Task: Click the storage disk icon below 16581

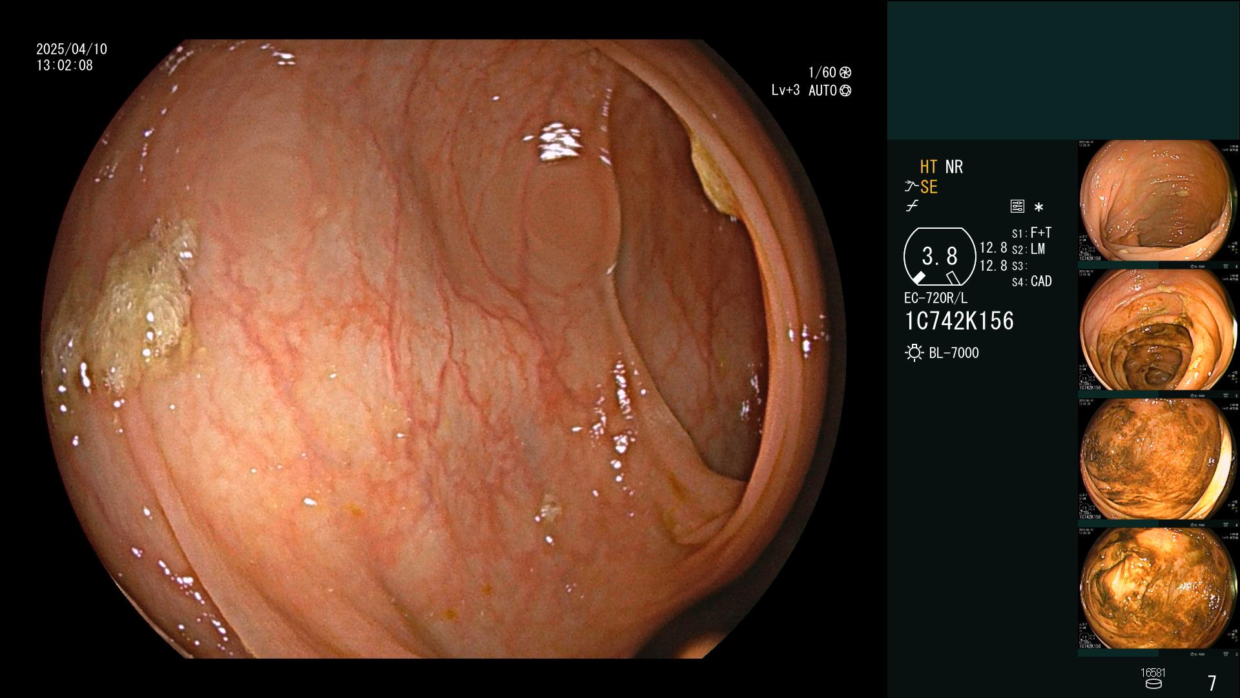Action: [x=1153, y=684]
